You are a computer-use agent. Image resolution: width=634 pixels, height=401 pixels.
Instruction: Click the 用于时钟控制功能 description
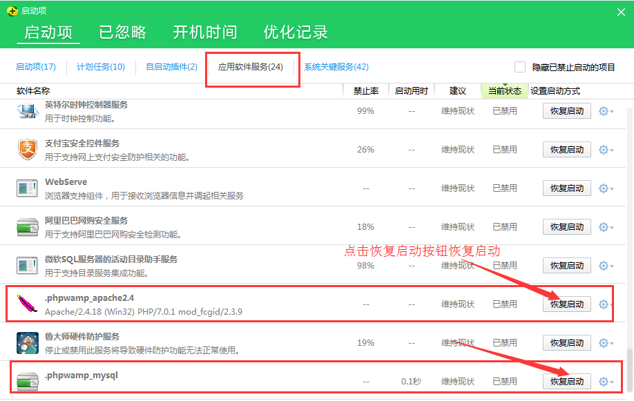[x=80, y=119]
